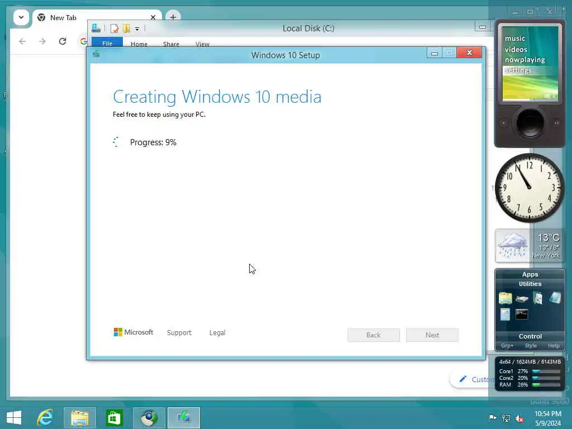The width and height of the screenshot is (572, 429).
Task: Minimize the Windows 10 Setup window
Action: (x=434, y=53)
